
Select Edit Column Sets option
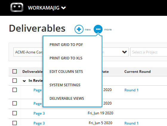[x=66, y=72]
